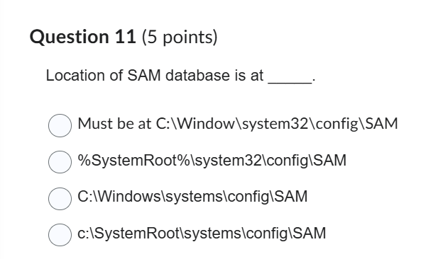Click 'c:\SystemRoot' in the fourth answer option

coord(130,233)
